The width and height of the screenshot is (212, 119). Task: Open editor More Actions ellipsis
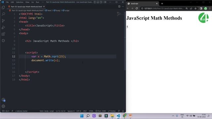tap(123, 7)
